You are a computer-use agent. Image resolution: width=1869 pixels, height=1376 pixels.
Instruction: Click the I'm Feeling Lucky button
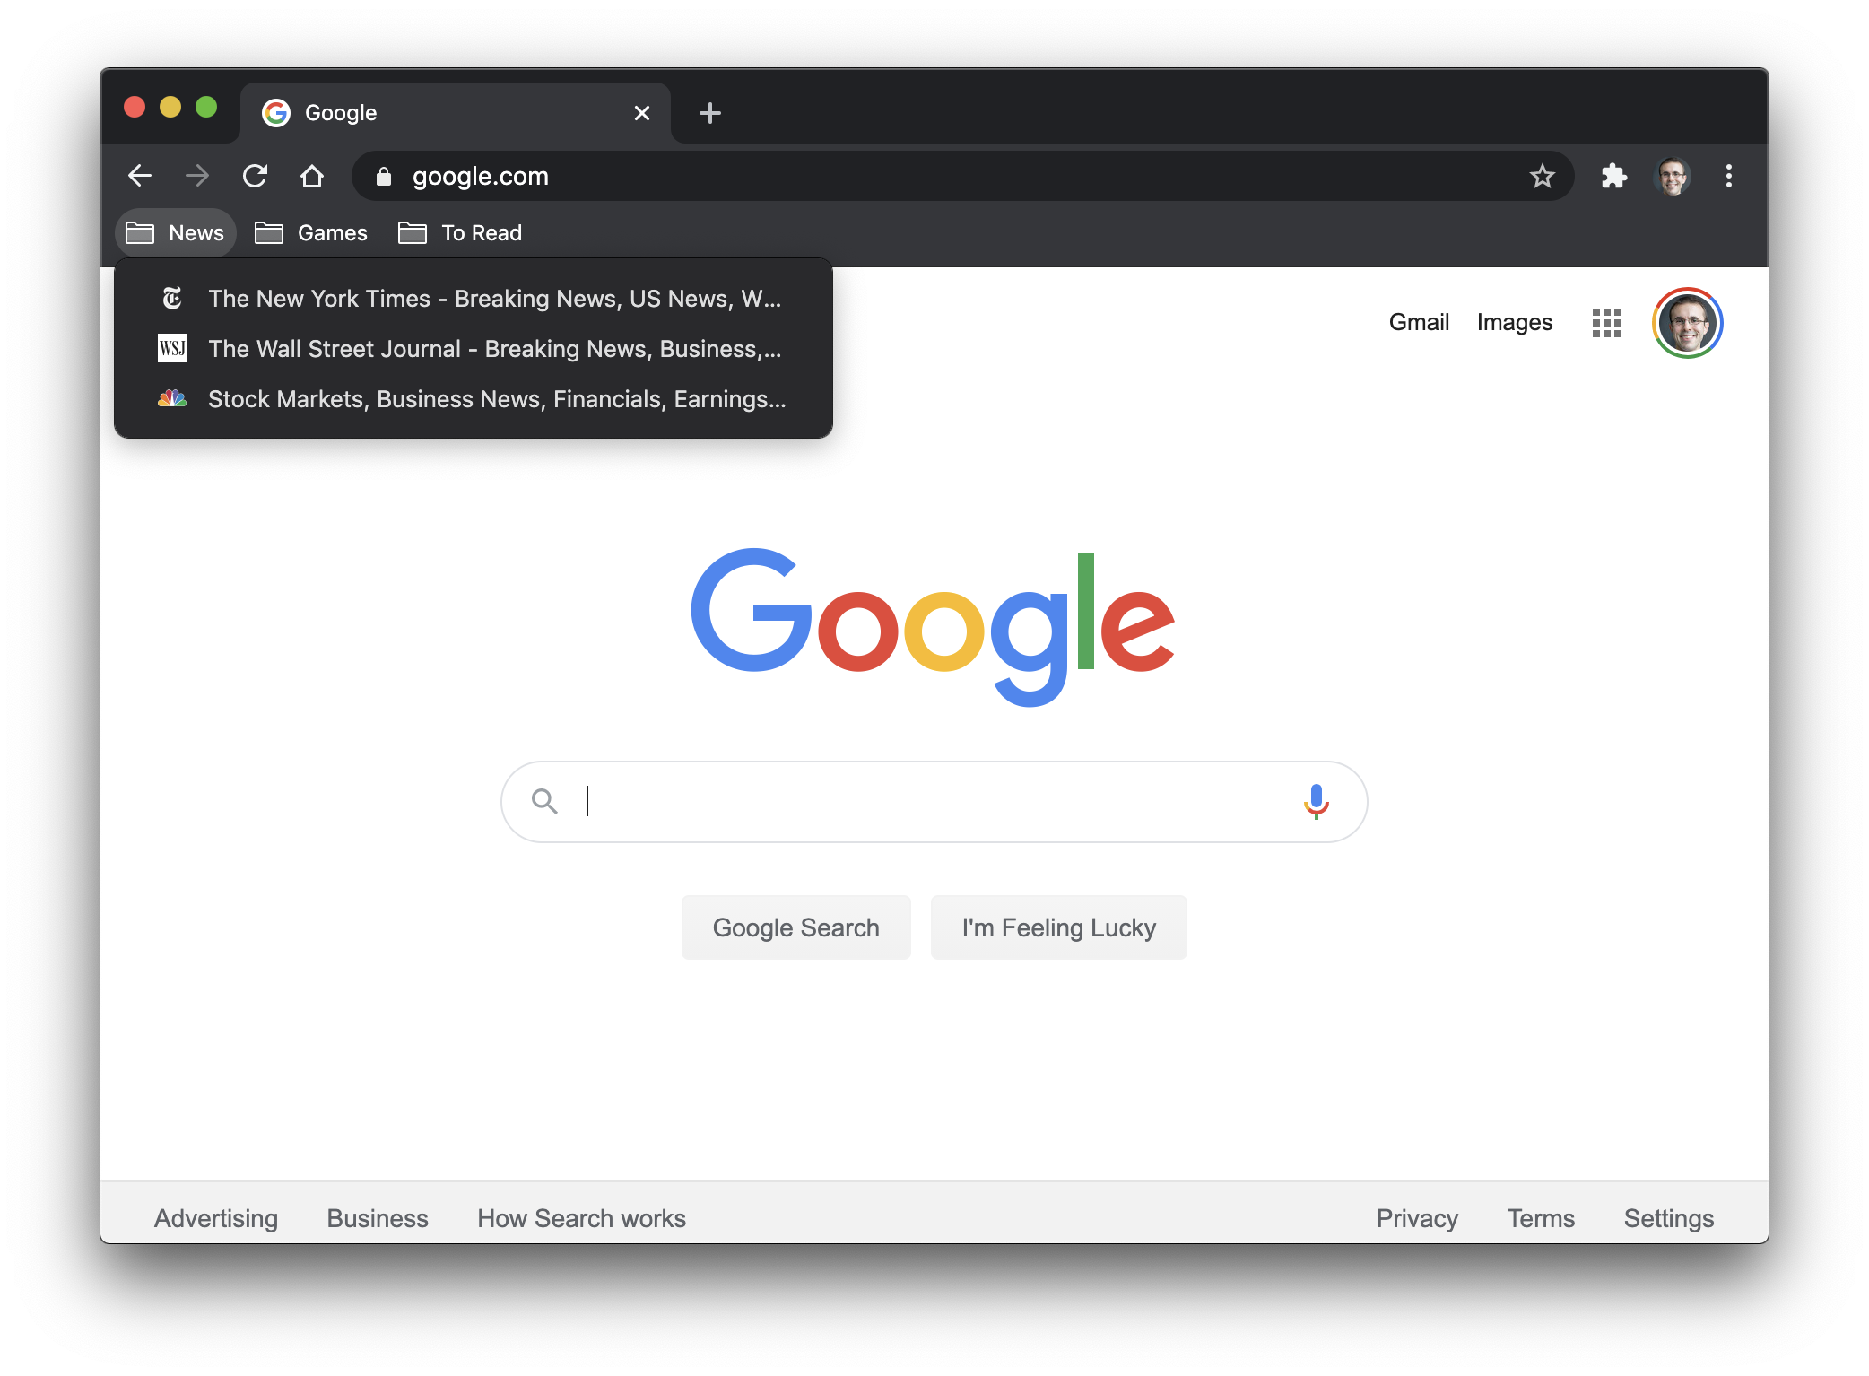click(x=1059, y=927)
